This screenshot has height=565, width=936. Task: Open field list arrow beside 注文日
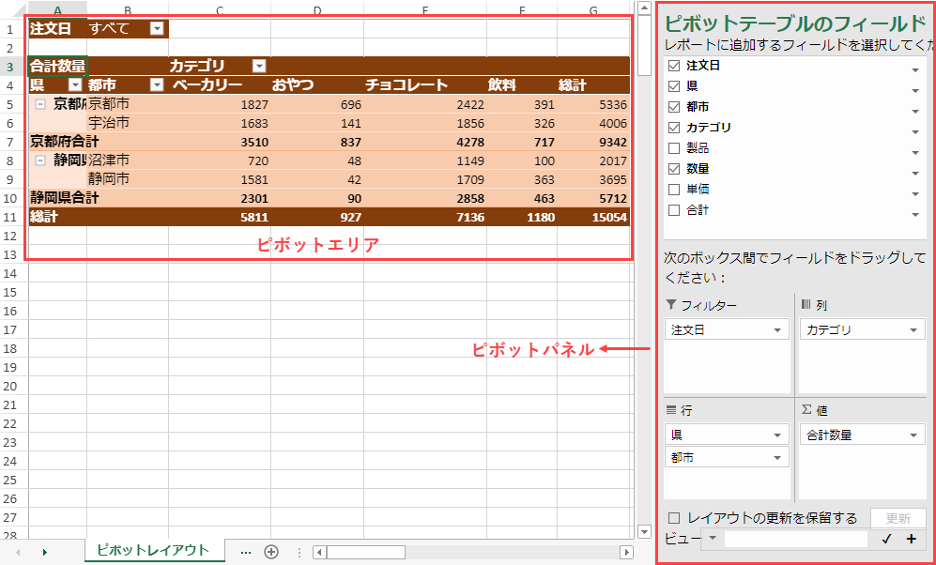pyautogui.click(x=915, y=71)
